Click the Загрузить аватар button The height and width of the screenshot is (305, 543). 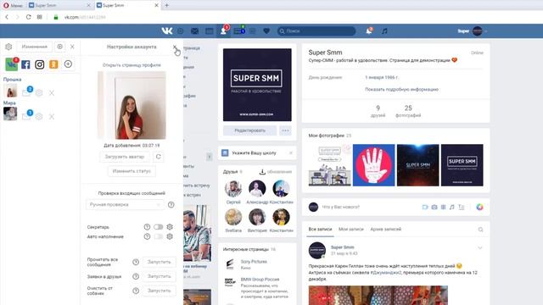(125, 157)
